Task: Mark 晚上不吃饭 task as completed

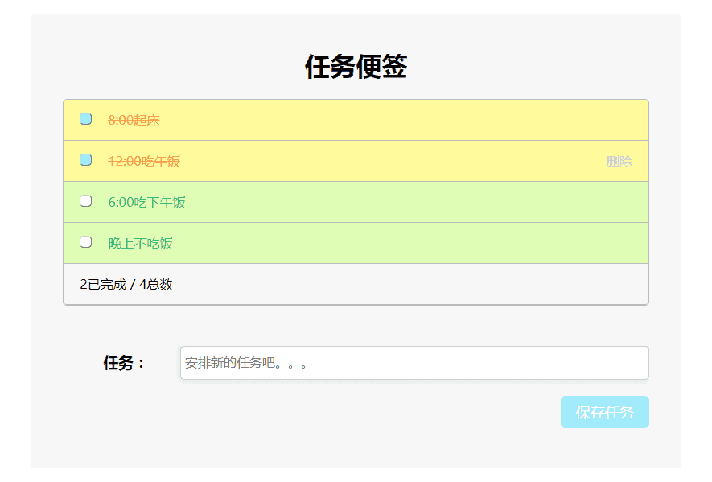Action: pyautogui.click(x=86, y=242)
